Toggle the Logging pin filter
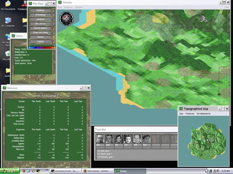Screen dimensions: 233x174 40,42
